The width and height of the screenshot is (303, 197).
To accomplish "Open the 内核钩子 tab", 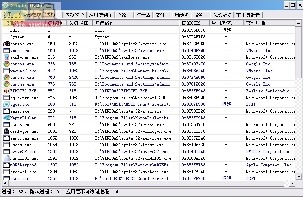I will 74,15.
